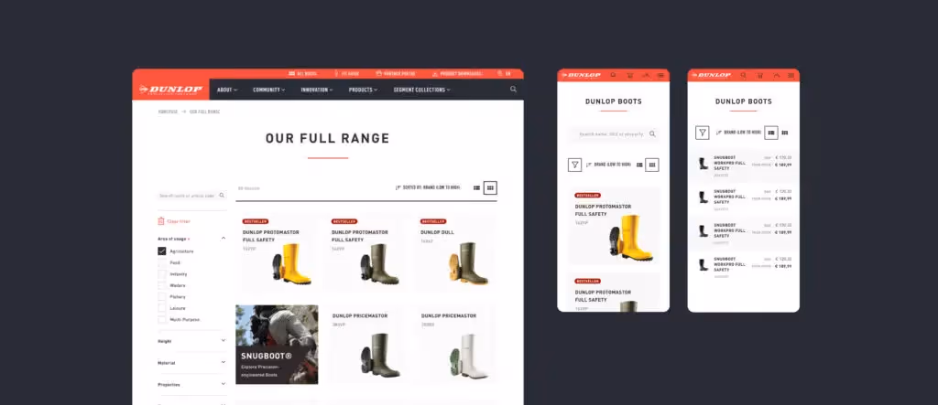Screen dimensions: 938x405
Task: Click Dunlop logo on middle mobile screen
Action: coord(580,75)
